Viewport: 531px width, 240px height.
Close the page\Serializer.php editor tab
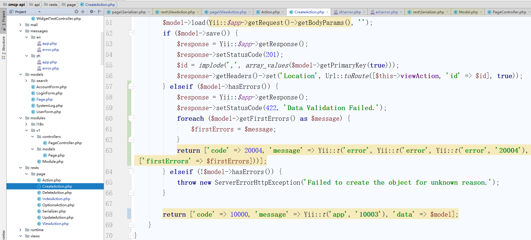coord(149,12)
